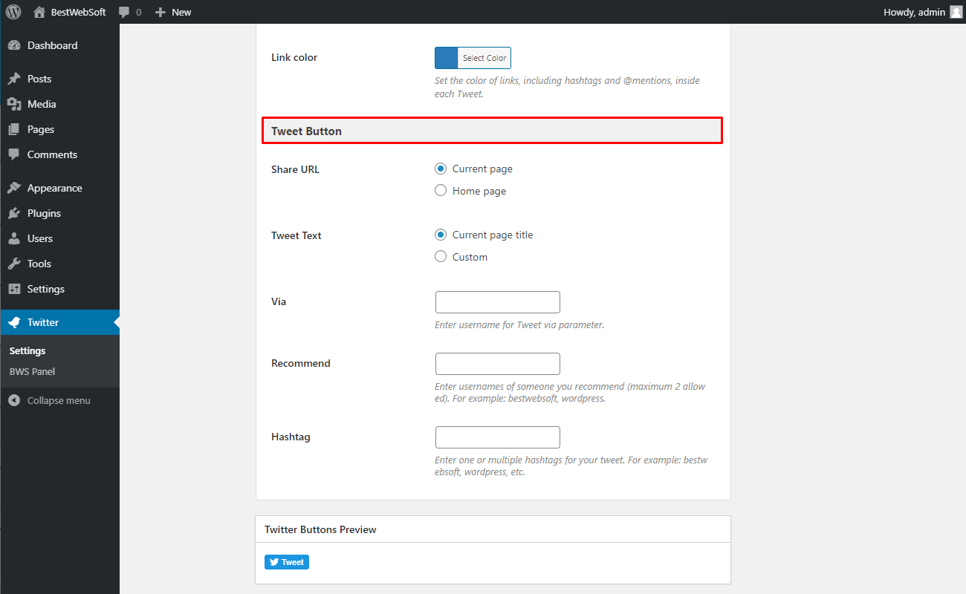Open the Users menu item

[x=59, y=238]
